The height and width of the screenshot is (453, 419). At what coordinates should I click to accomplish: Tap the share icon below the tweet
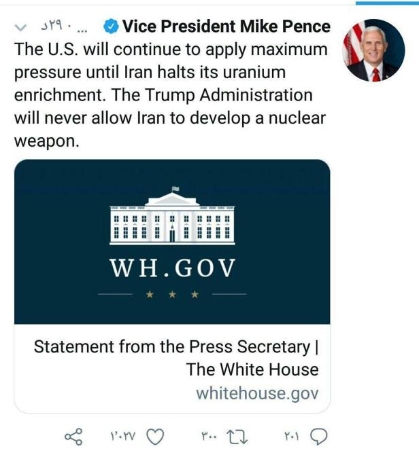point(73,435)
